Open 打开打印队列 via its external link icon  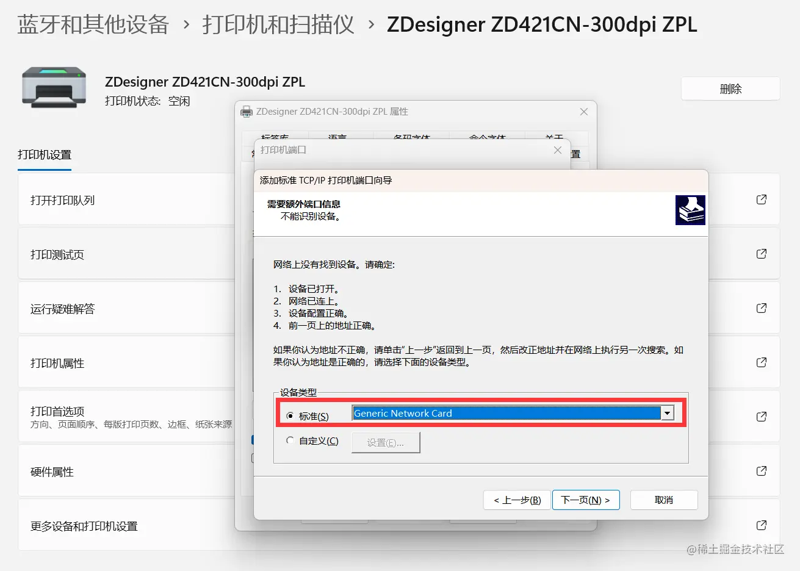[x=761, y=199]
